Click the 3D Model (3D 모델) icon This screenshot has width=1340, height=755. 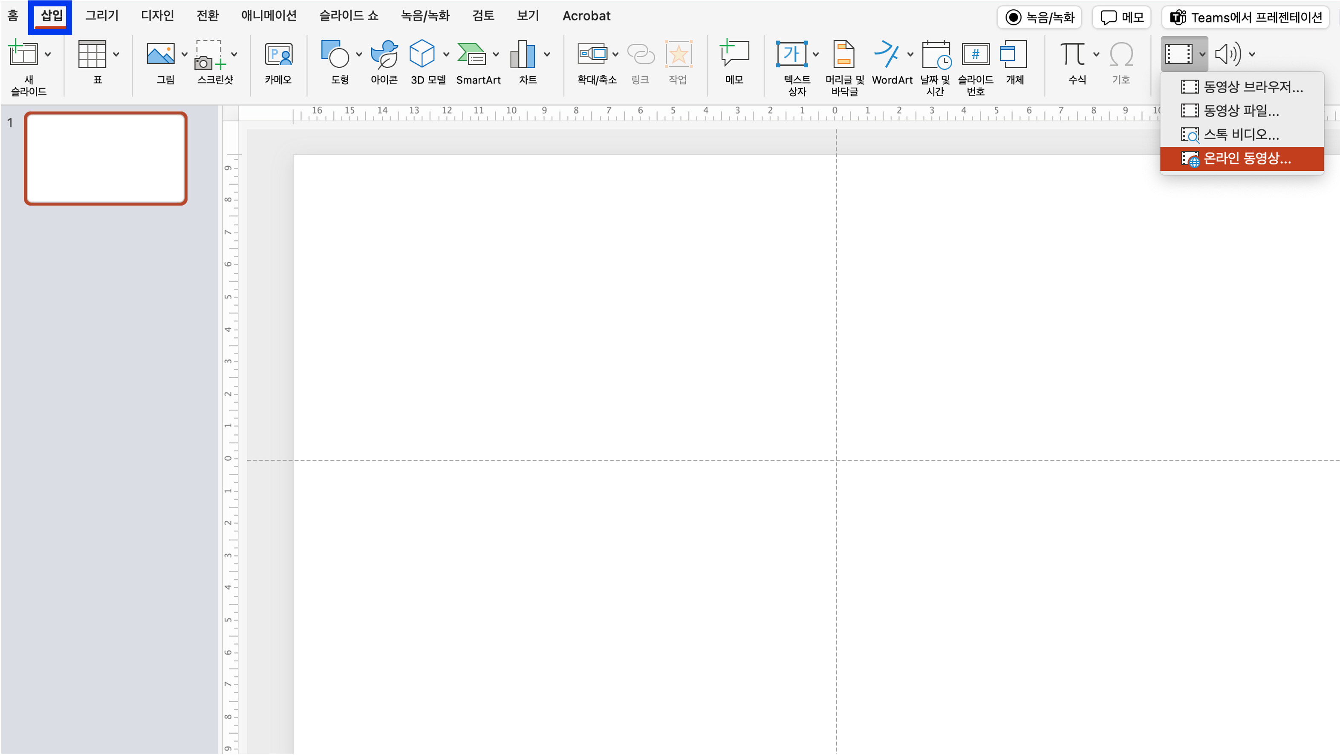pyautogui.click(x=422, y=53)
